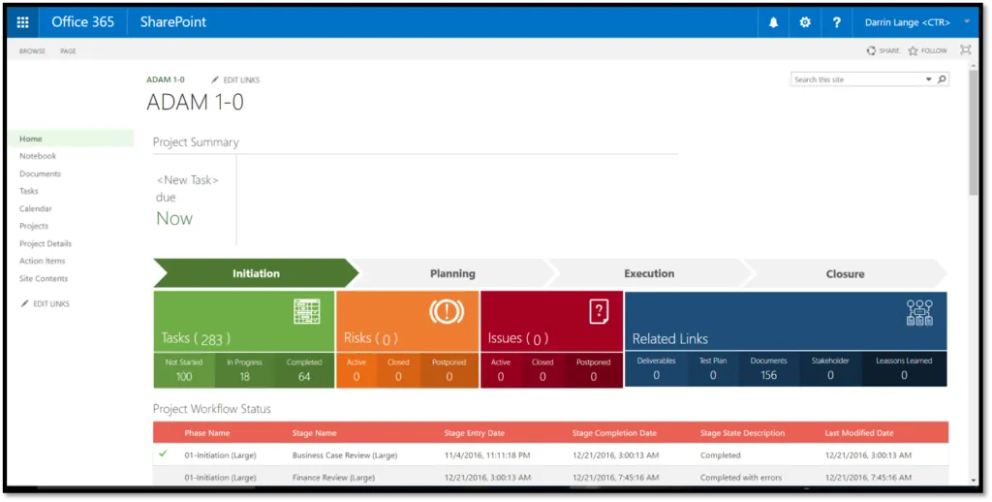Expand the search scope dropdown arrow
Screen dimensions: 992x502
pyautogui.click(x=929, y=79)
